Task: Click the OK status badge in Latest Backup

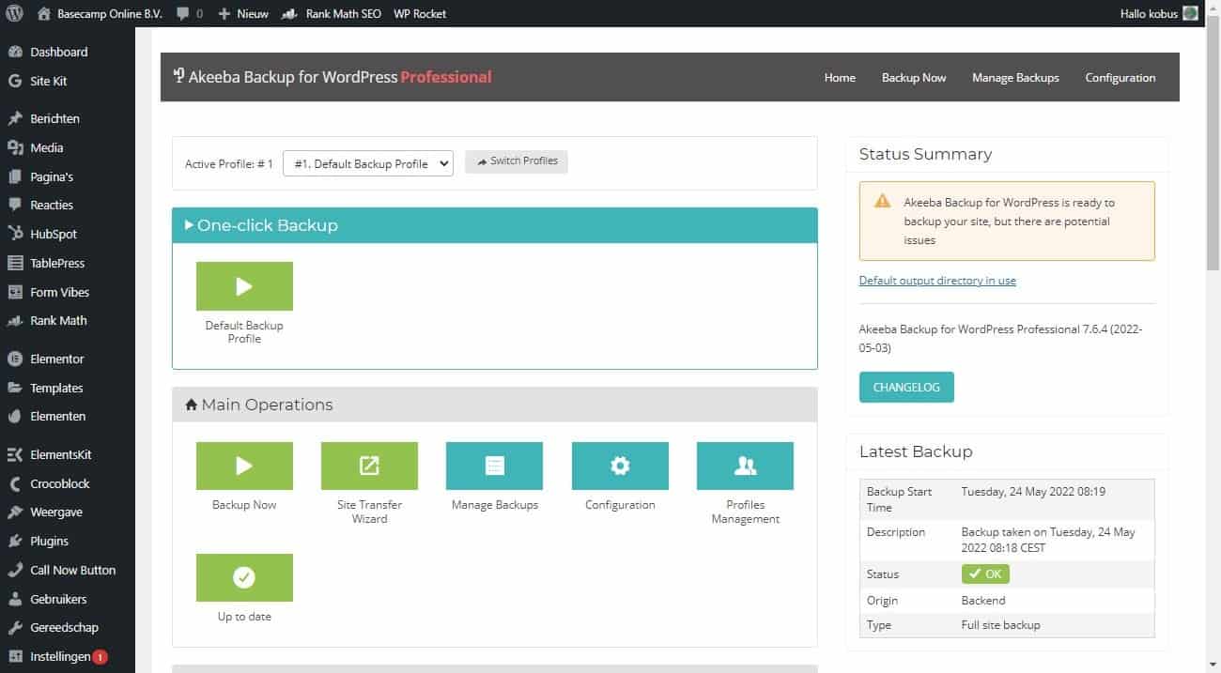Action: tap(984, 574)
